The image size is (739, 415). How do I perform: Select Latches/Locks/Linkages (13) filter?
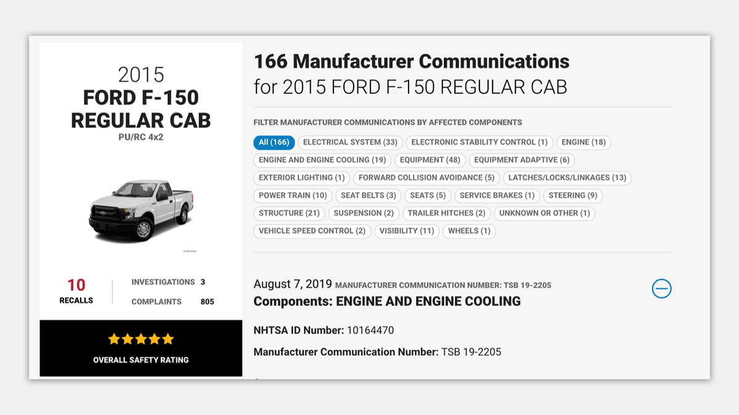tap(567, 178)
